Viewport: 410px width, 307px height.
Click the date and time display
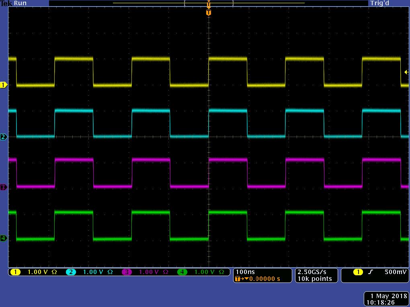[386, 299]
